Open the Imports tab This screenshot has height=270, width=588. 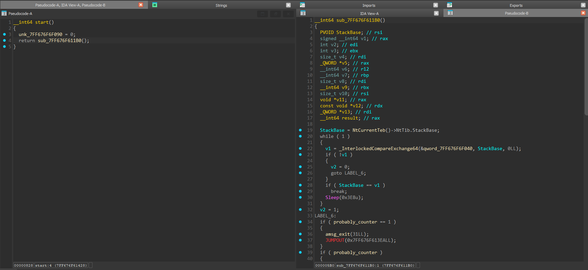pyautogui.click(x=369, y=5)
